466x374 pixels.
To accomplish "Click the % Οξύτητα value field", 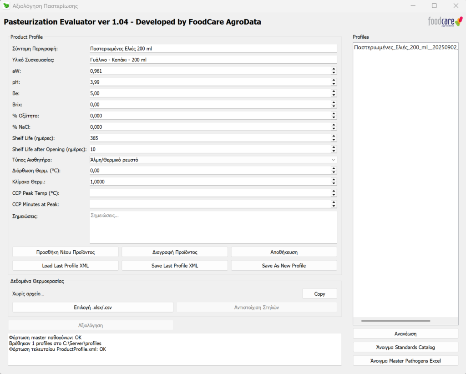I will pos(210,116).
